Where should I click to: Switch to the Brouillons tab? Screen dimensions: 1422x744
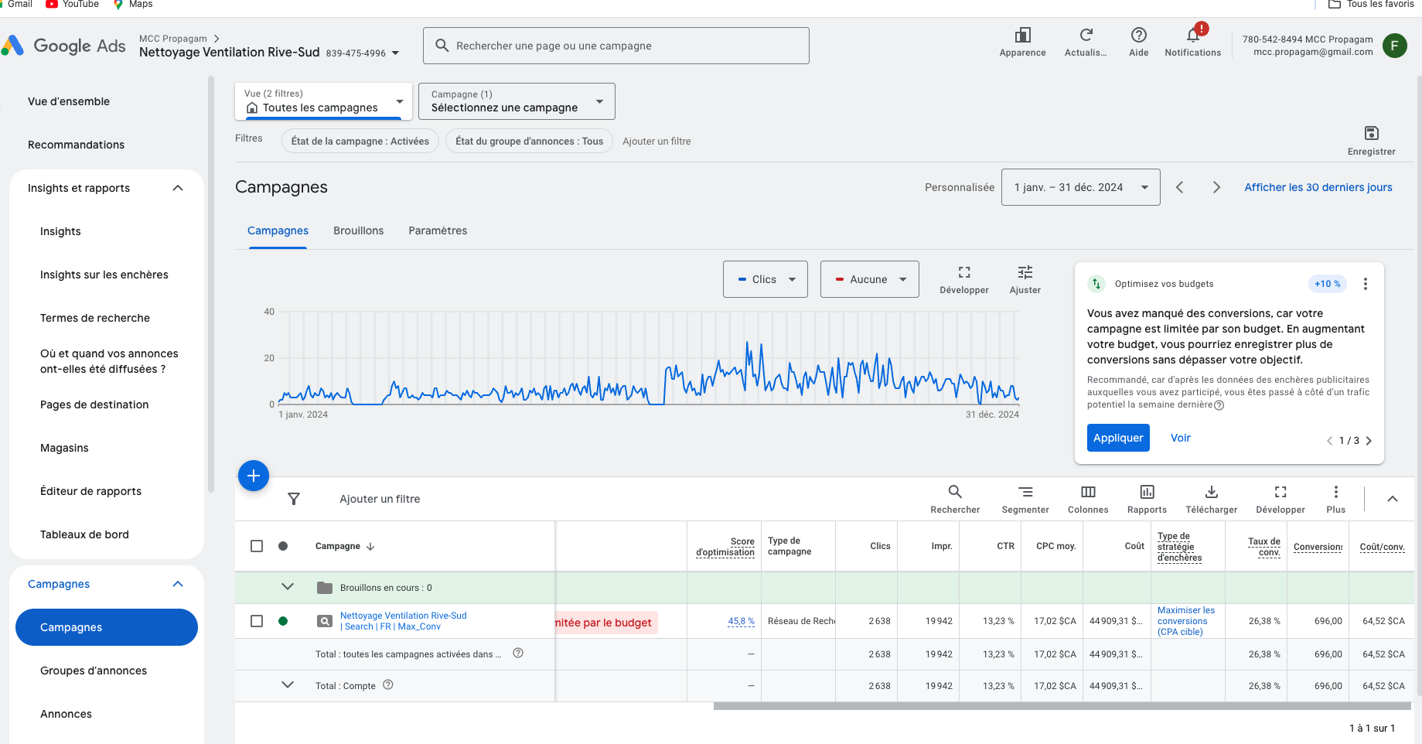[358, 230]
